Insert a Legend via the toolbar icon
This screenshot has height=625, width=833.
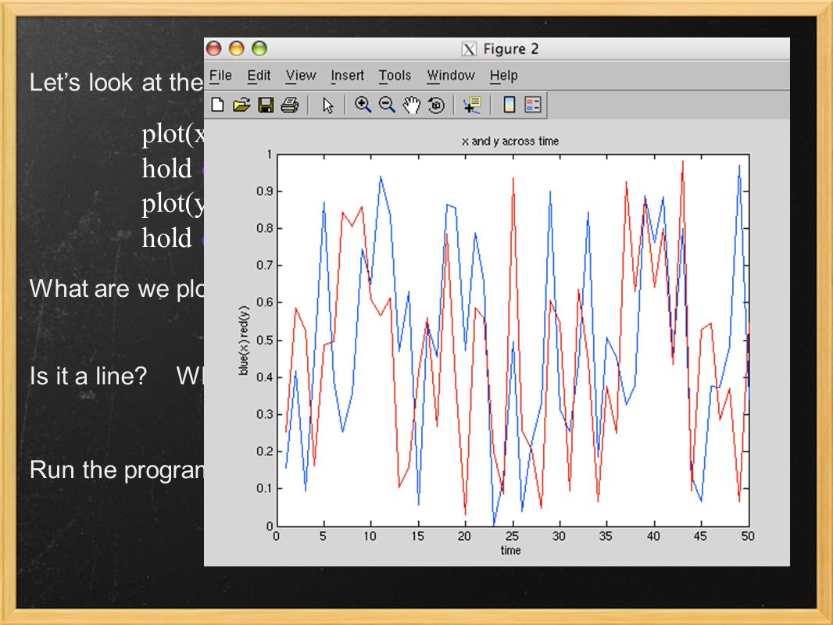coord(533,105)
